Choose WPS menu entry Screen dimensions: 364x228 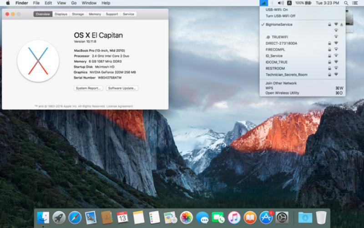click(303, 88)
